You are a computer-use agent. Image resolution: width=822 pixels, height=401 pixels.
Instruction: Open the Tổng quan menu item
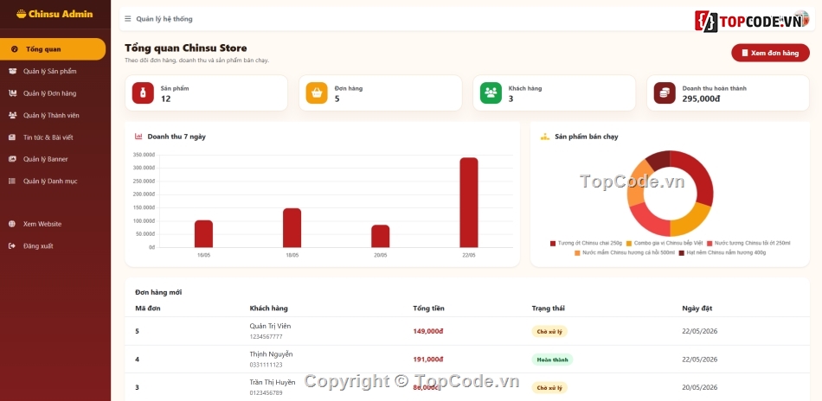pos(53,49)
